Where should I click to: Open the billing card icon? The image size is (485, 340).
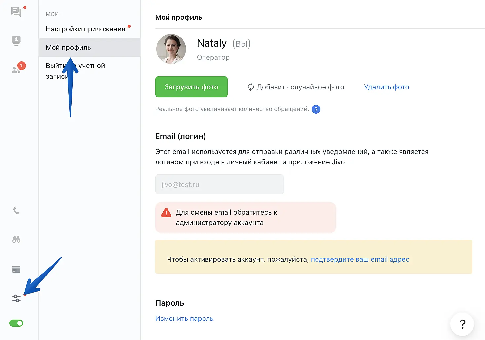[16, 269]
